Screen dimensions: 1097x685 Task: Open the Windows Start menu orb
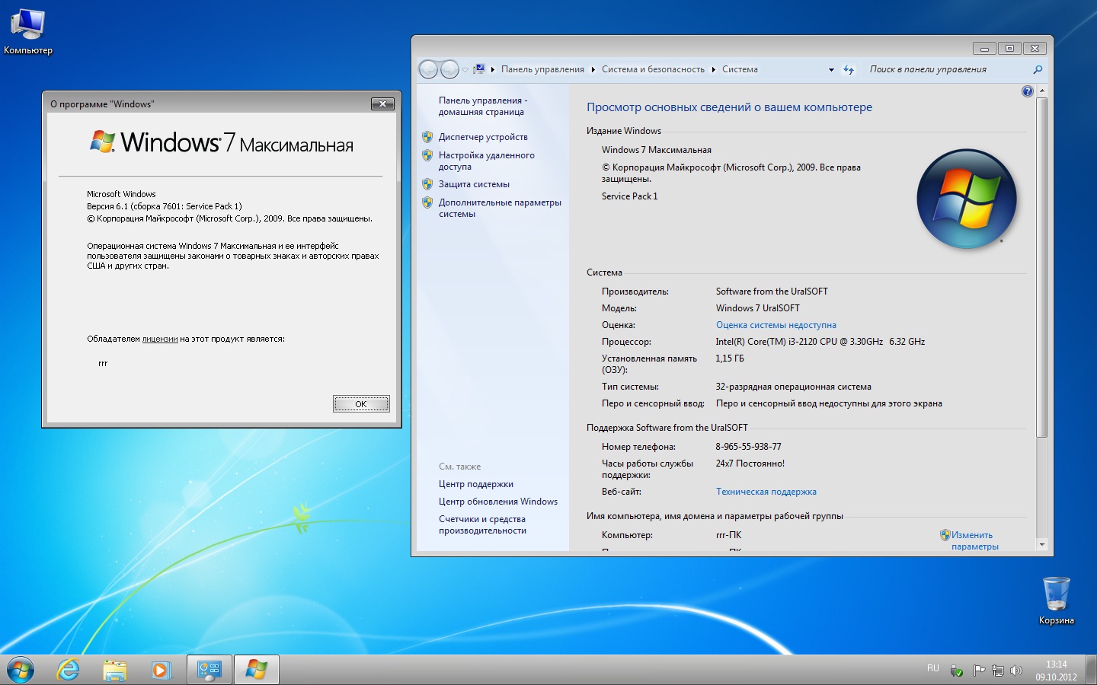[21, 670]
